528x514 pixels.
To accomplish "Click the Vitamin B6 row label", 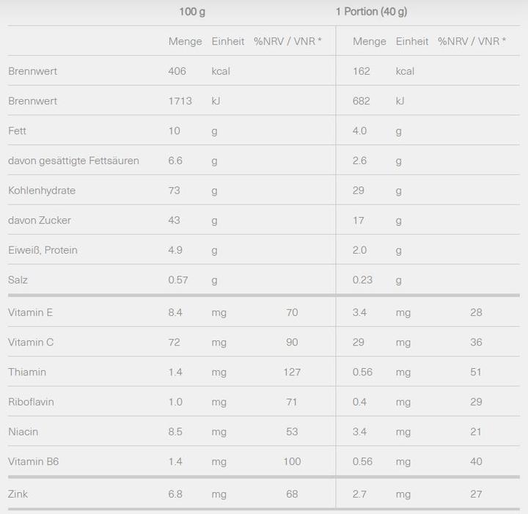I will click(33, 461).
